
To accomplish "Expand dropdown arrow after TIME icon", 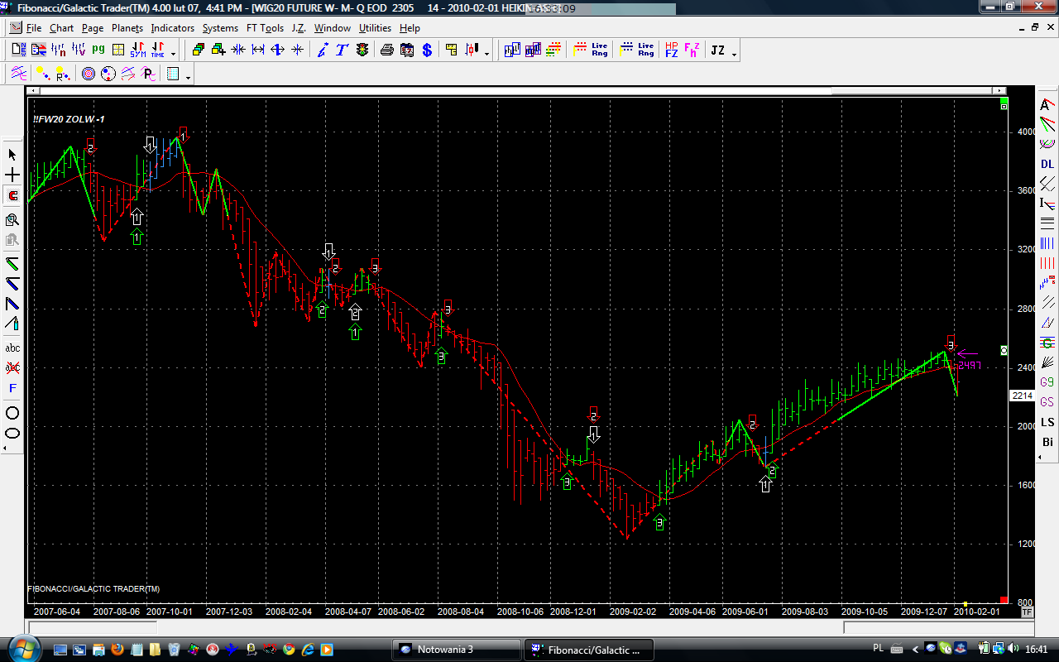I will (x=173, y=55).
